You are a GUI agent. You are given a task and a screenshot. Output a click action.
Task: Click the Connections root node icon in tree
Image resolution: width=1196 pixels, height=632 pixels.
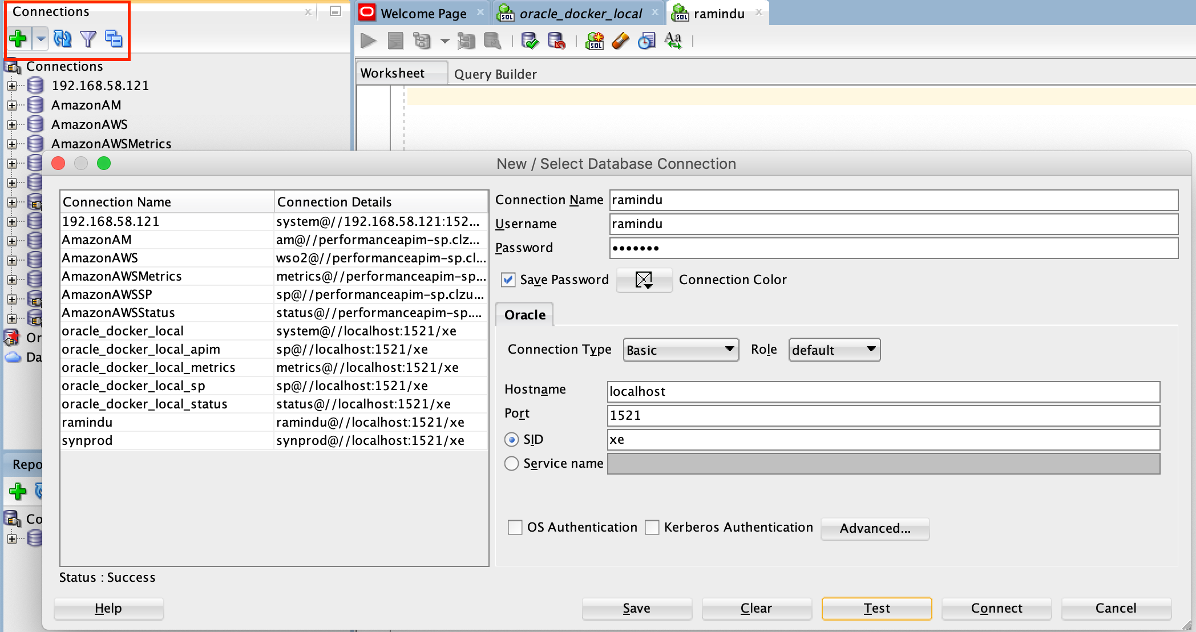13,67
